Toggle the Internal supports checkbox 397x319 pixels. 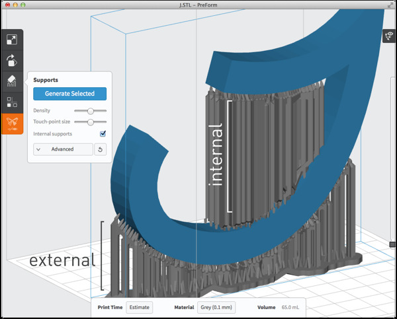coord(103,134)
